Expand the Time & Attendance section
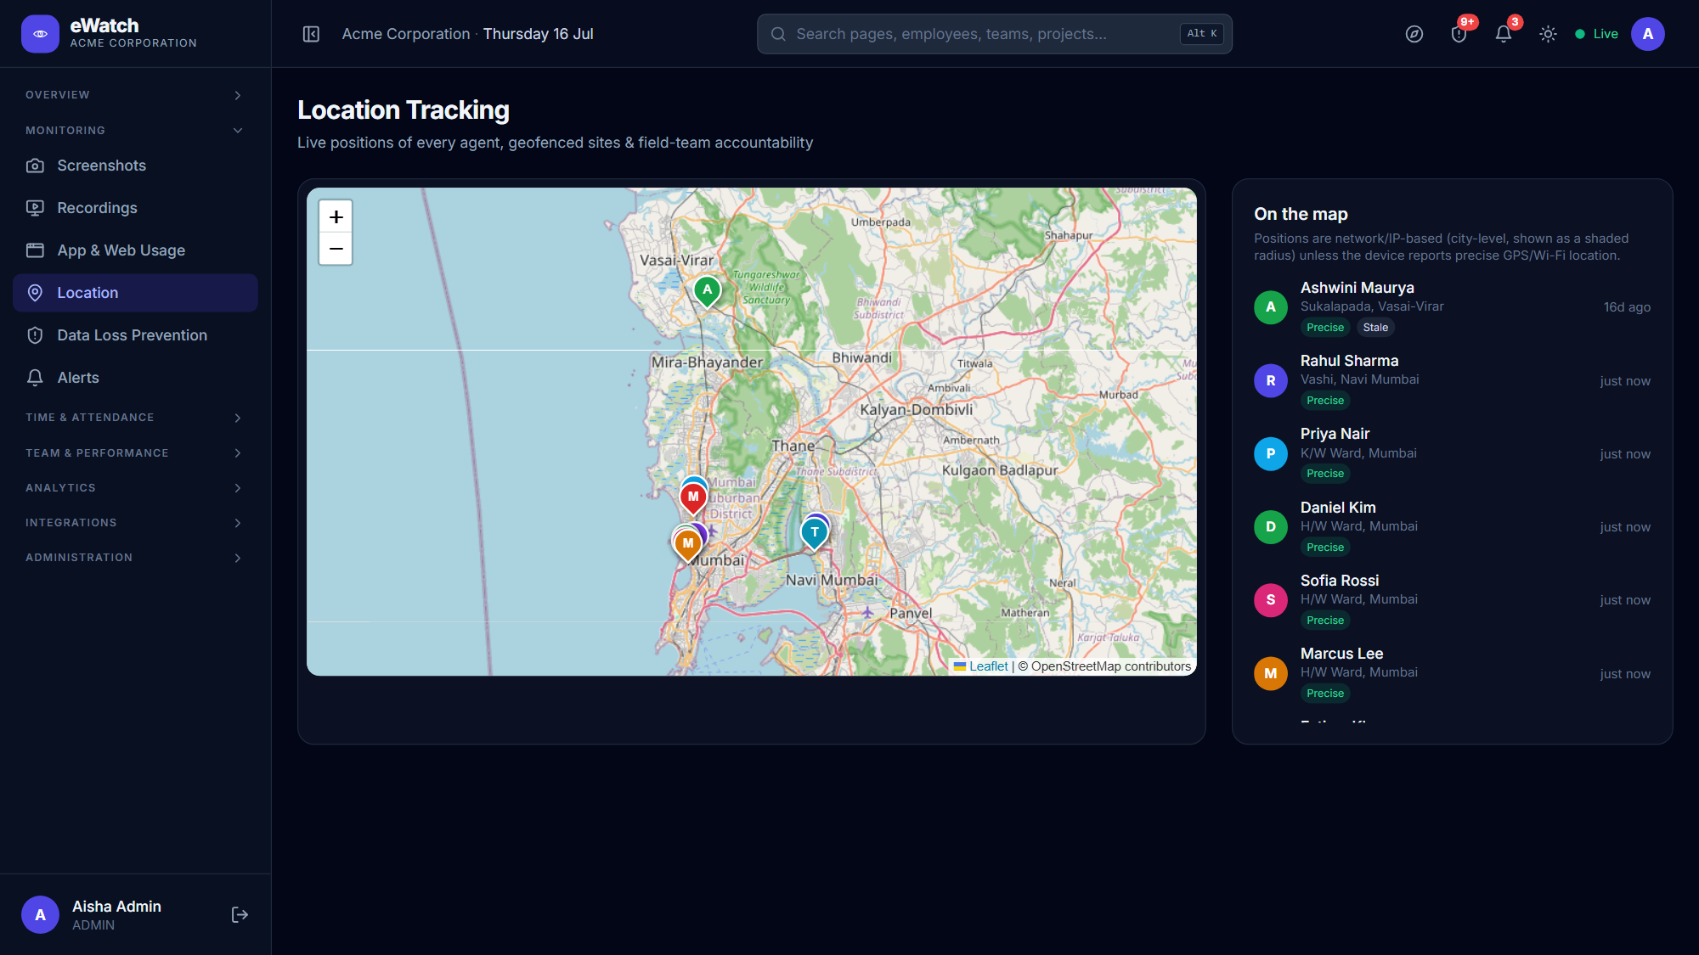 click(x=134, y=418)
